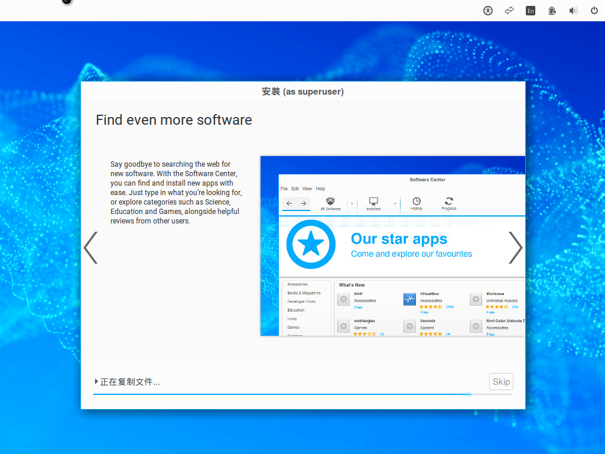Click the Installed monitor icon

tap(373, 202)
